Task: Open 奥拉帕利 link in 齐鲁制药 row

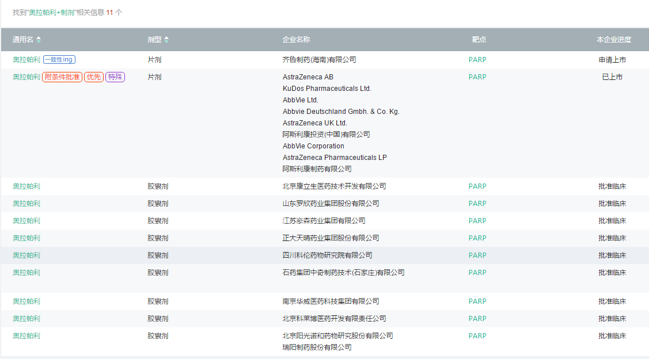Action: tap(26, 60)
